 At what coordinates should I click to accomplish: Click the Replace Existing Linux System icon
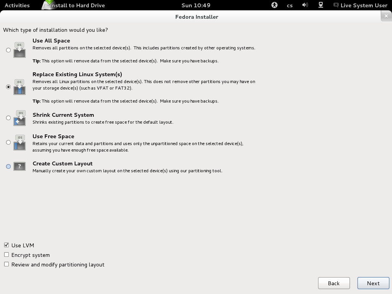pyautogui.click(x=20, y=87)
